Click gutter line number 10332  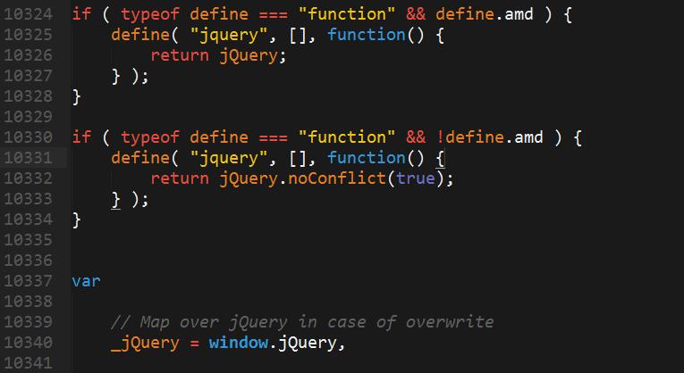pyautogui.click(x=29, y=178)
